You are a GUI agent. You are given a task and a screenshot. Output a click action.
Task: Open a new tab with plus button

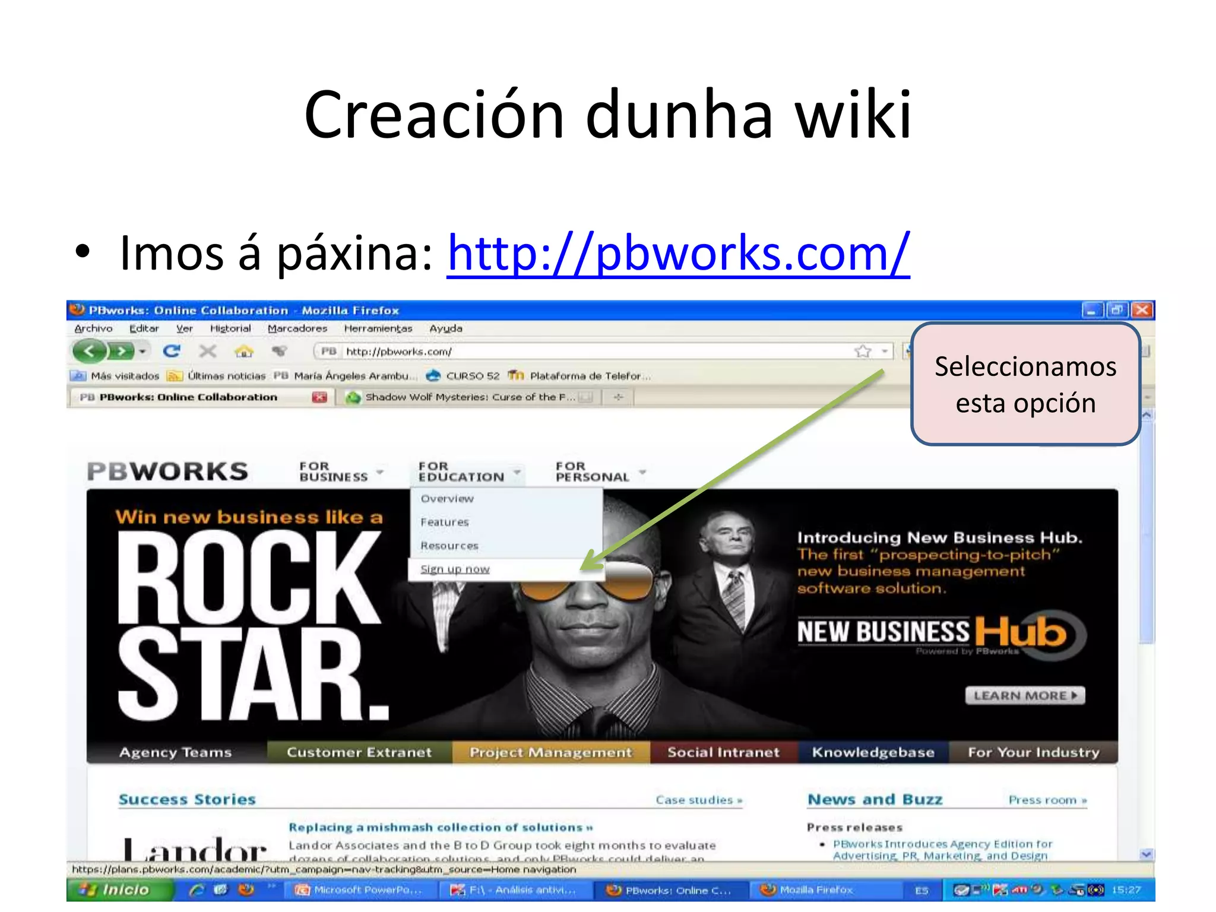(x=618, y=397)
